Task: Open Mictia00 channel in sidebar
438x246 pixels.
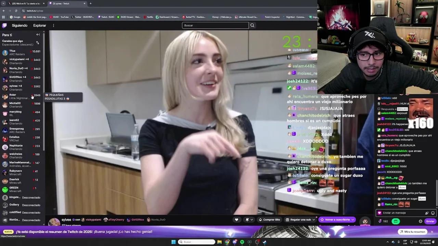Action: pyautogui.click(x=21, y=105)
